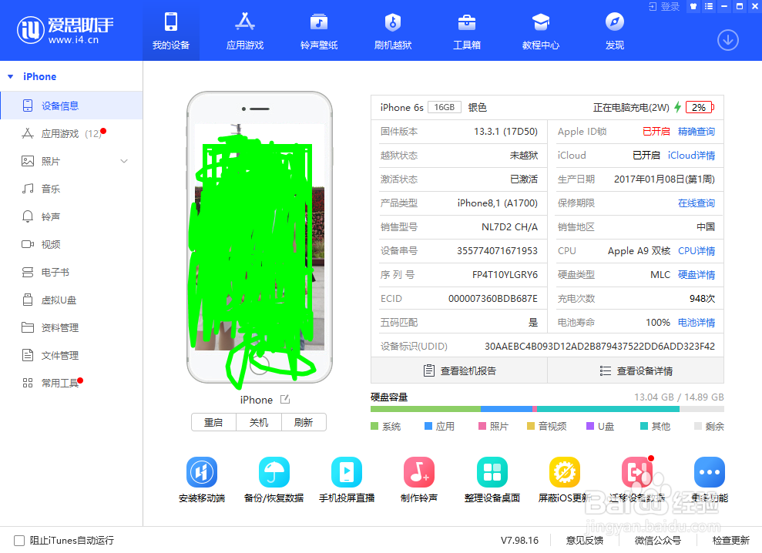Click the iPhone screen preview thumbnail
Screen dimensions: 762x553
click(260, 237)
